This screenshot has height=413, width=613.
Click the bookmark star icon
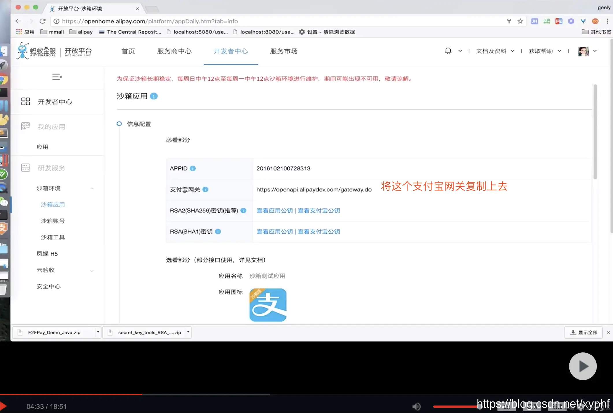click(x=520, y=21)
